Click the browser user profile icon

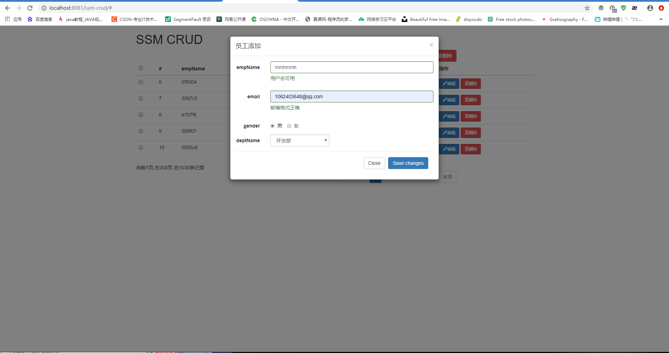[650, 8]
